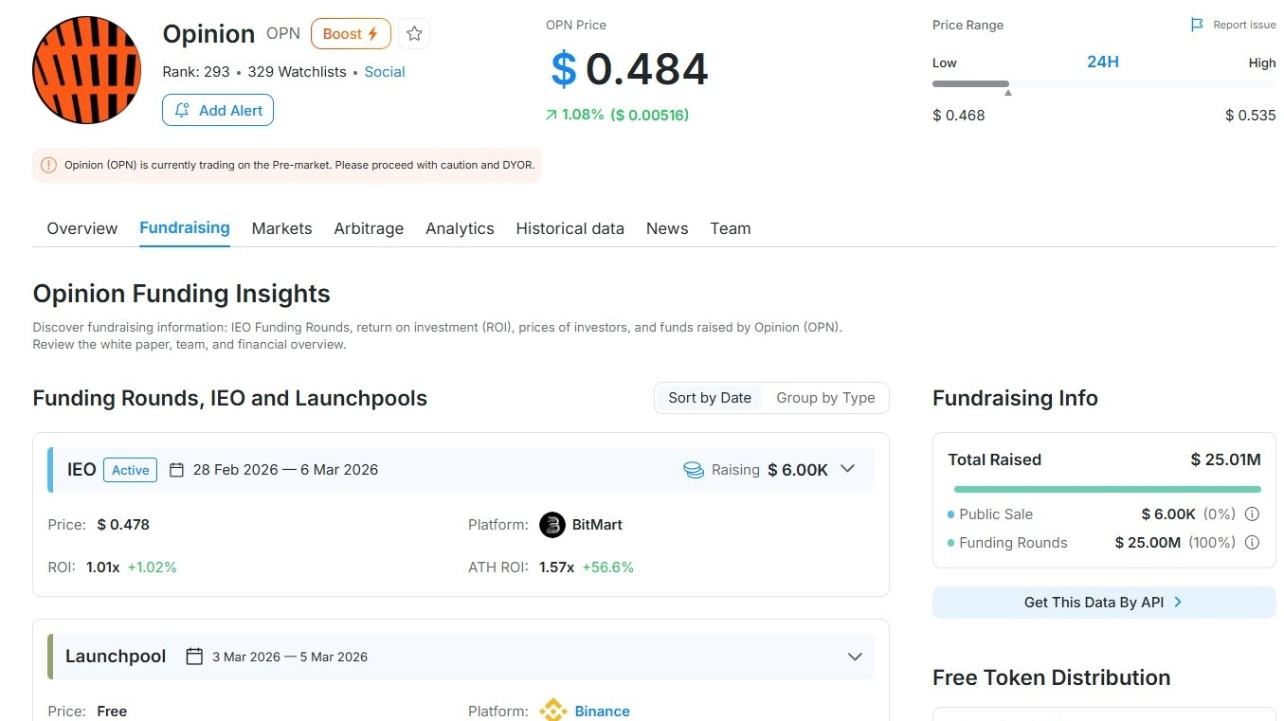Viewport: 1284px width, 721px height.
Task: Add Opinion to watchlist with star icon
Action: tap(414, 34)
